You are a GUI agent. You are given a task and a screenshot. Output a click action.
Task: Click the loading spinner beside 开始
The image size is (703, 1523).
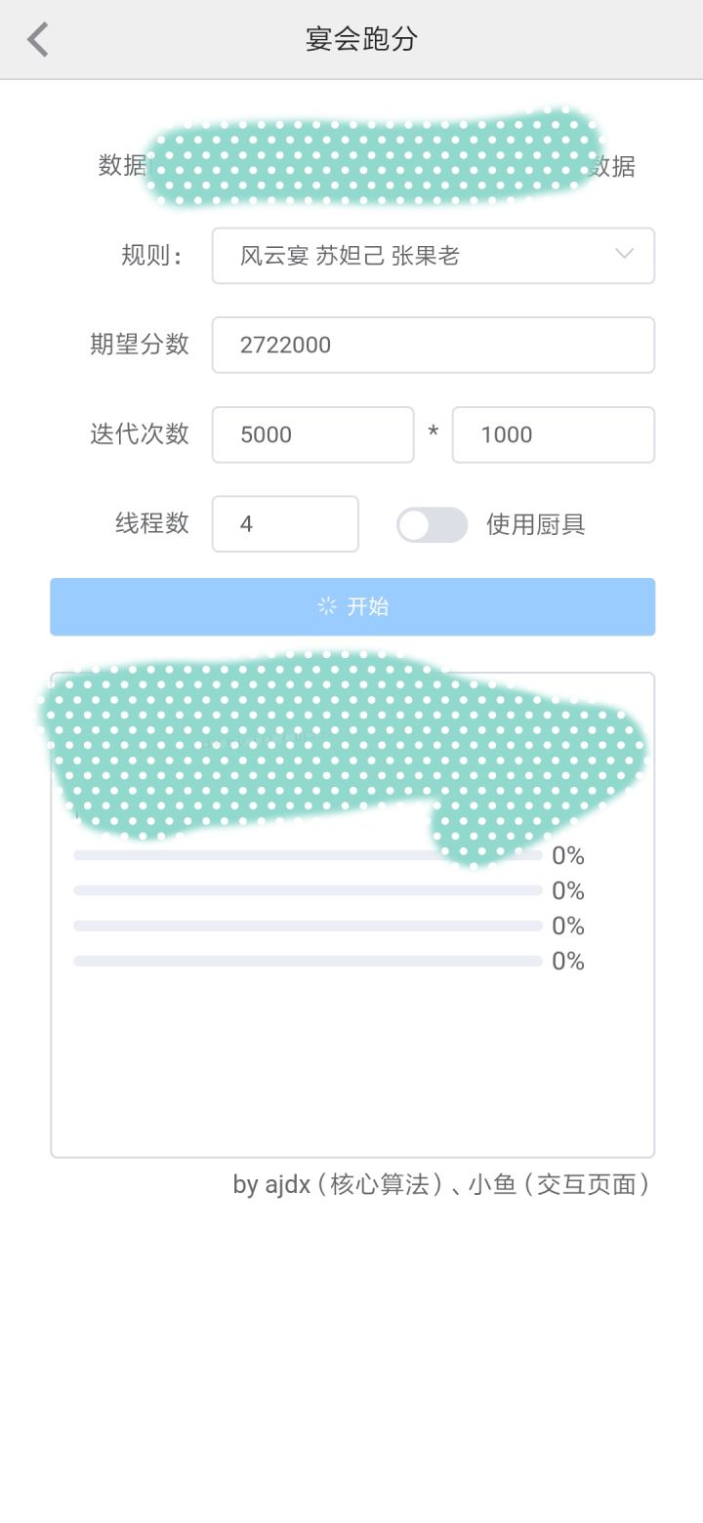pos(327,606)
